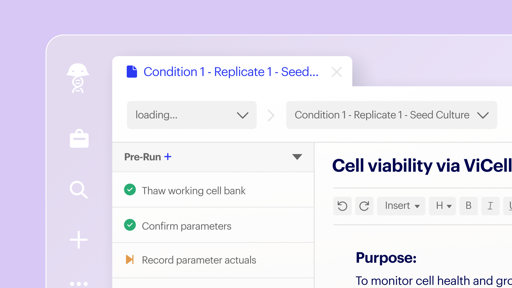Open Condition 1 Seed Culture dropdown

(x=391, y=115)
